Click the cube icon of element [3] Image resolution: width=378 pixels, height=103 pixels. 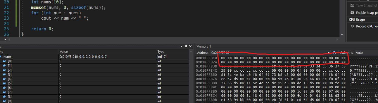click(4, 74)
